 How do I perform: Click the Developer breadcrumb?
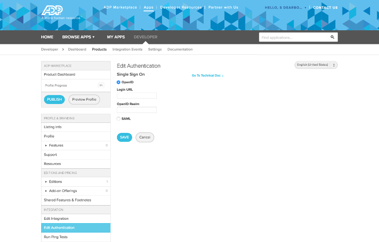point(50,49)
